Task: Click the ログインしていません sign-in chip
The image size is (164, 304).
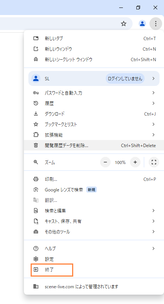Action: click(x=125, y=78)
